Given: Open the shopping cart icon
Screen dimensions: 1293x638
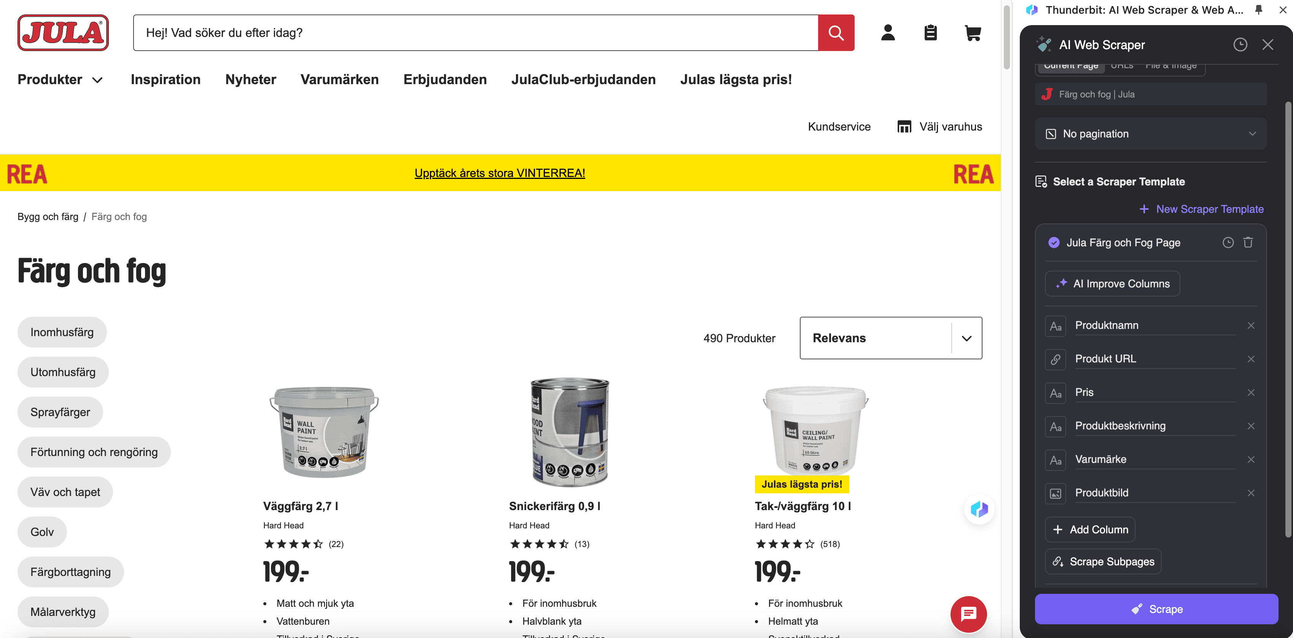Looking at the screenshot, I should 972,33.
